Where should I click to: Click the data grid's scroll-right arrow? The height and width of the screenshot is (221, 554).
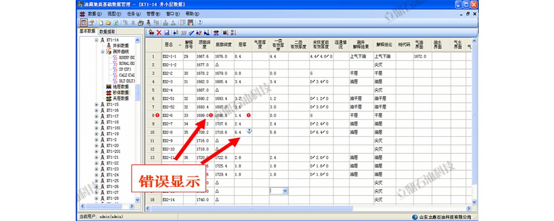(469, 208)
